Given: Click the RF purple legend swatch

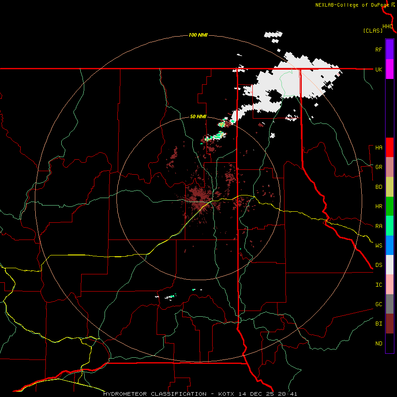Looking at the screenshot, I should [390, 49].
